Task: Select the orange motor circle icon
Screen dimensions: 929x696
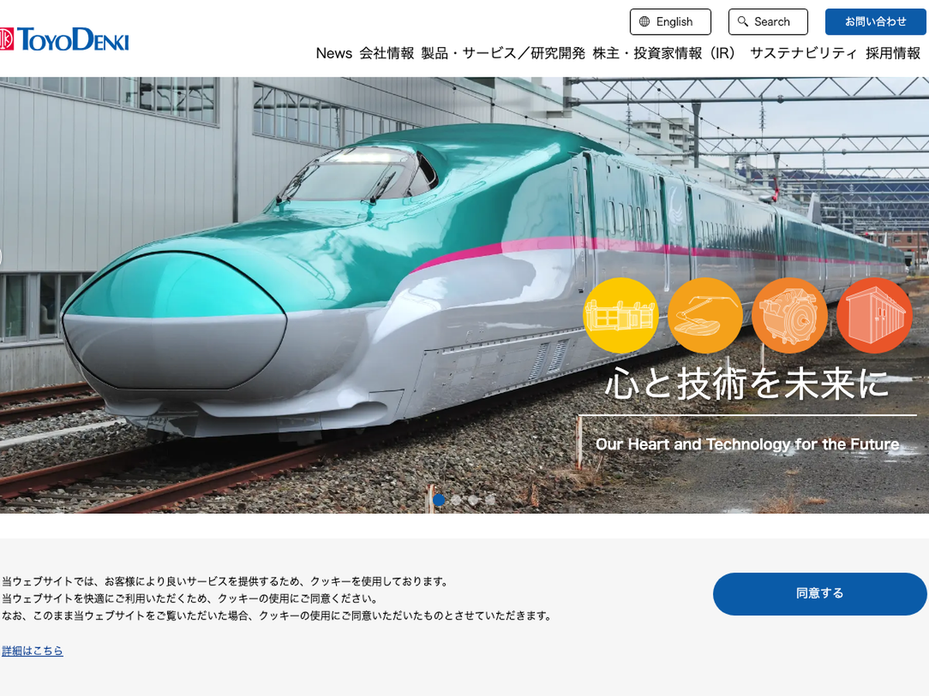Action: [790, 316]
